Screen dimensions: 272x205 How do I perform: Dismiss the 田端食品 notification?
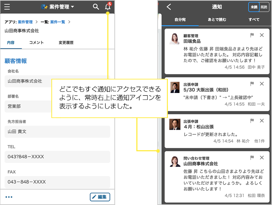262,35
